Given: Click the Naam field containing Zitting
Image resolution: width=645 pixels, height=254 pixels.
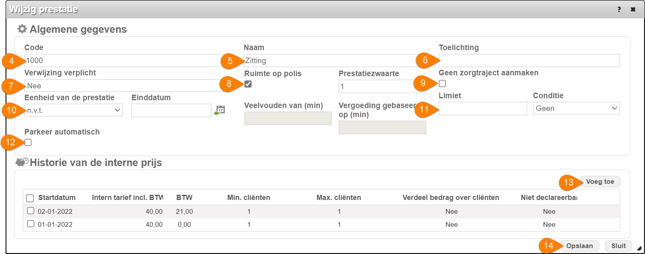Looking at the screenshot, I should [331, 60].
